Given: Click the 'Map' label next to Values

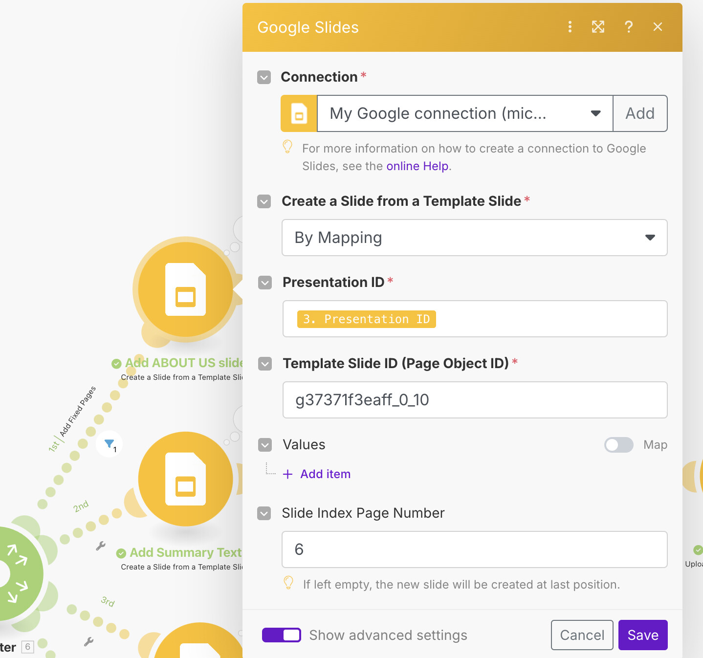Looking at the screenshot, I should 655,445.
